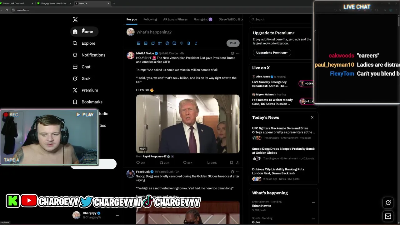Screen dimensions: 400x225
Task: Click Grok explain icon on MAGA Voice post
Action: (232, 53)
